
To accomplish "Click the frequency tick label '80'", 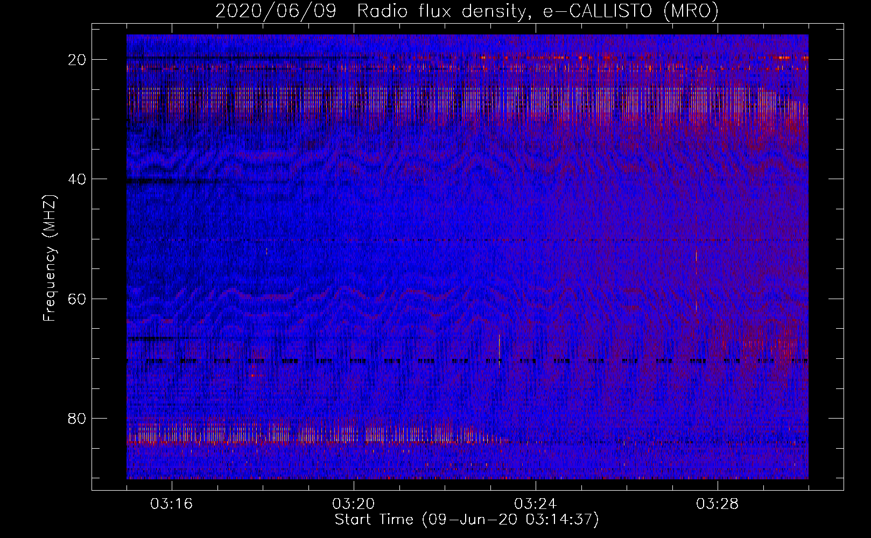I will point(78,419).
